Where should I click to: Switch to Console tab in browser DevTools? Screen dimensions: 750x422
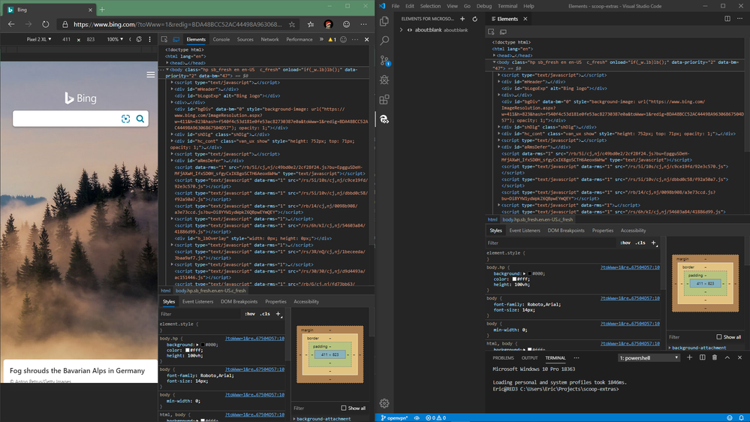coord(221,40)
